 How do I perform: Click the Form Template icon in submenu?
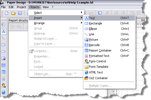[86, 67]
